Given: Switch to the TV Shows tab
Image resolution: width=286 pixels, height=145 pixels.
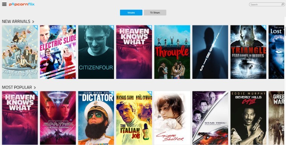Looking at the screenshot, I should coord(155,12).
